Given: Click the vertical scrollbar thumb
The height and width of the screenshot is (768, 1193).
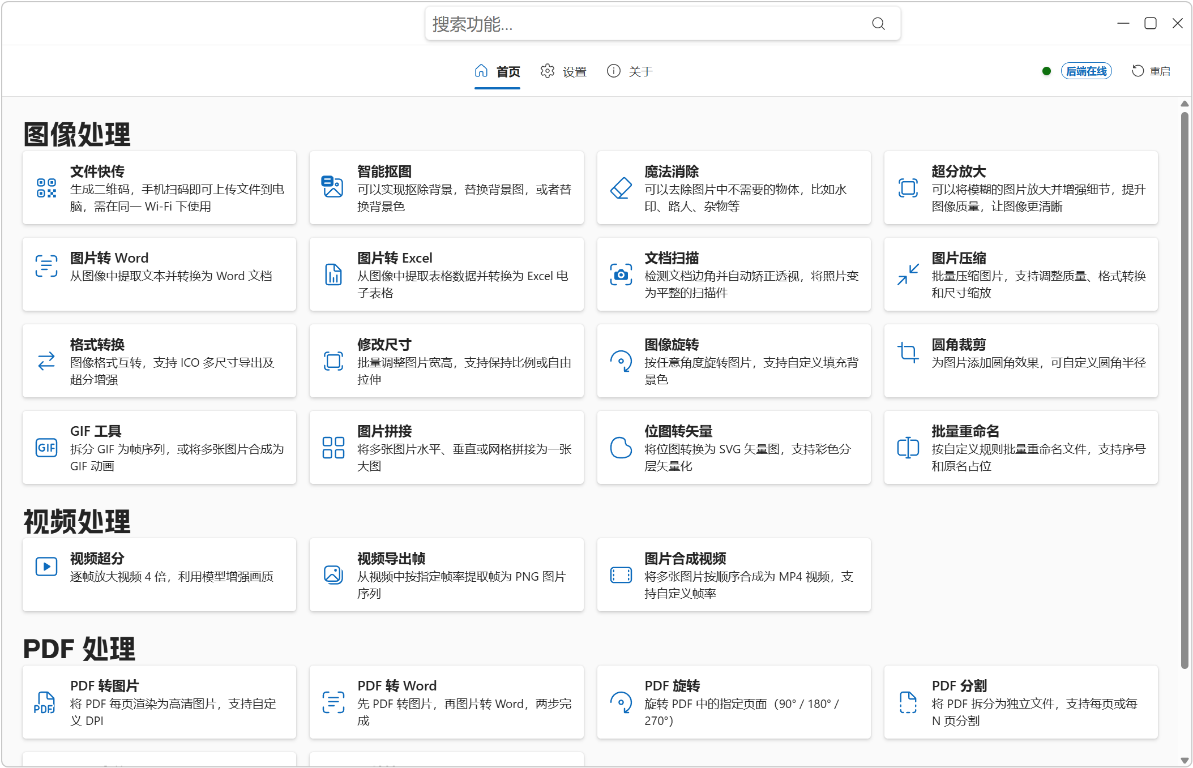Looking at the screenshot, I should [x=1185, y=391].
